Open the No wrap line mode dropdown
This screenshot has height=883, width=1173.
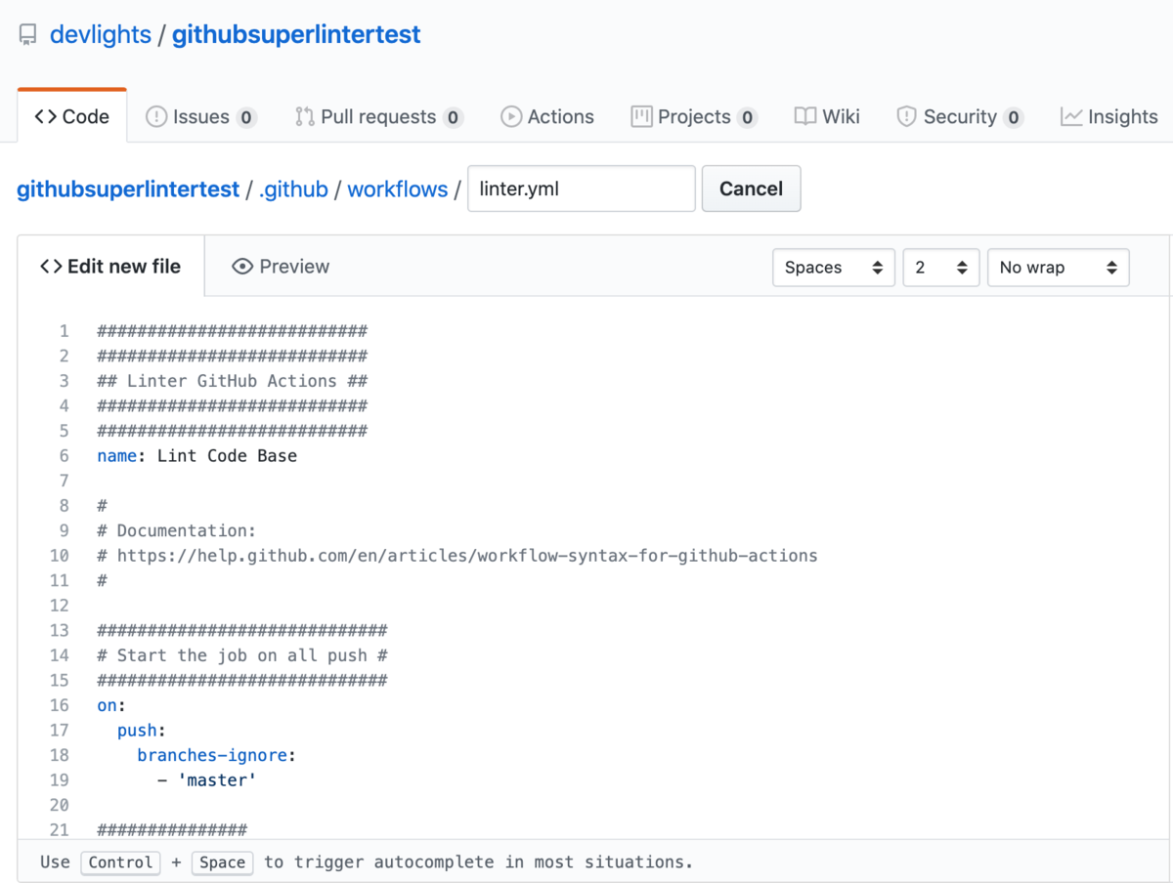[1059, 268]
